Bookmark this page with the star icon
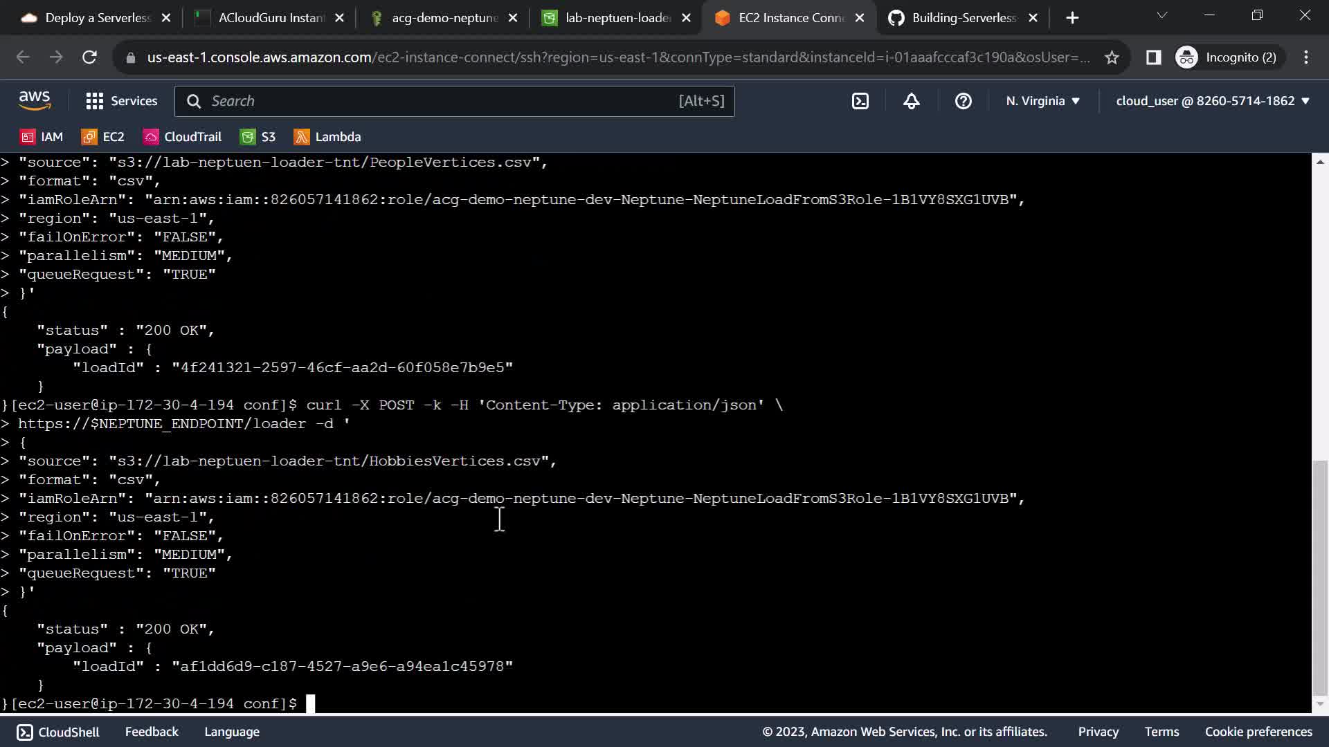 [x=1112, y=57]
